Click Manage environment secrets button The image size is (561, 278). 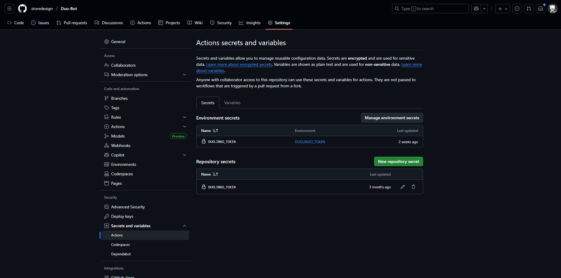pyautogui.click(x=392, y=118)
